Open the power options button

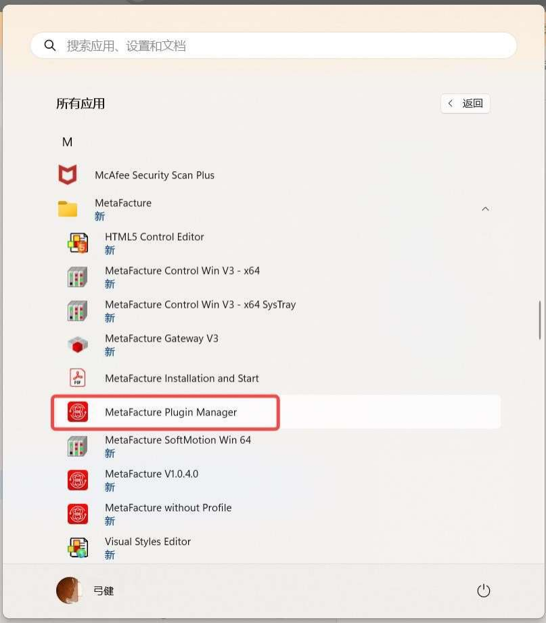pyautogui.click(x=483, y=591)
